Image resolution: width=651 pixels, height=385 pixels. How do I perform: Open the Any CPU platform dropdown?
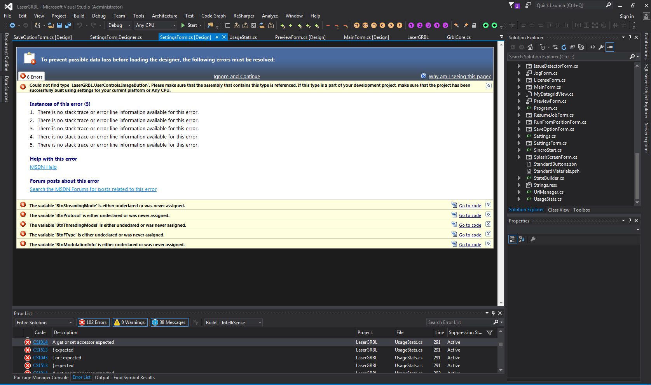156,25
